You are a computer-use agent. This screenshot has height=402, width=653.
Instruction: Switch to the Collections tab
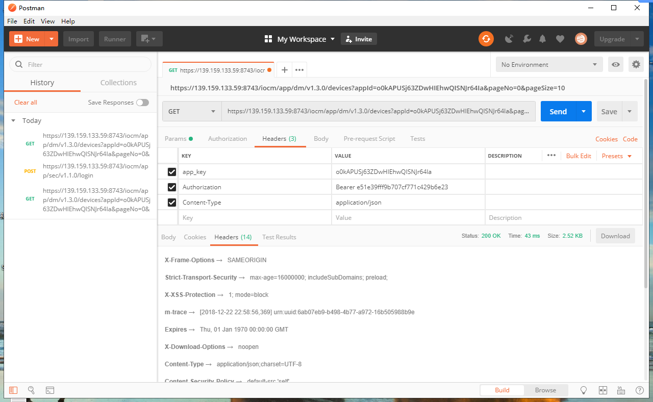[118, 83]
